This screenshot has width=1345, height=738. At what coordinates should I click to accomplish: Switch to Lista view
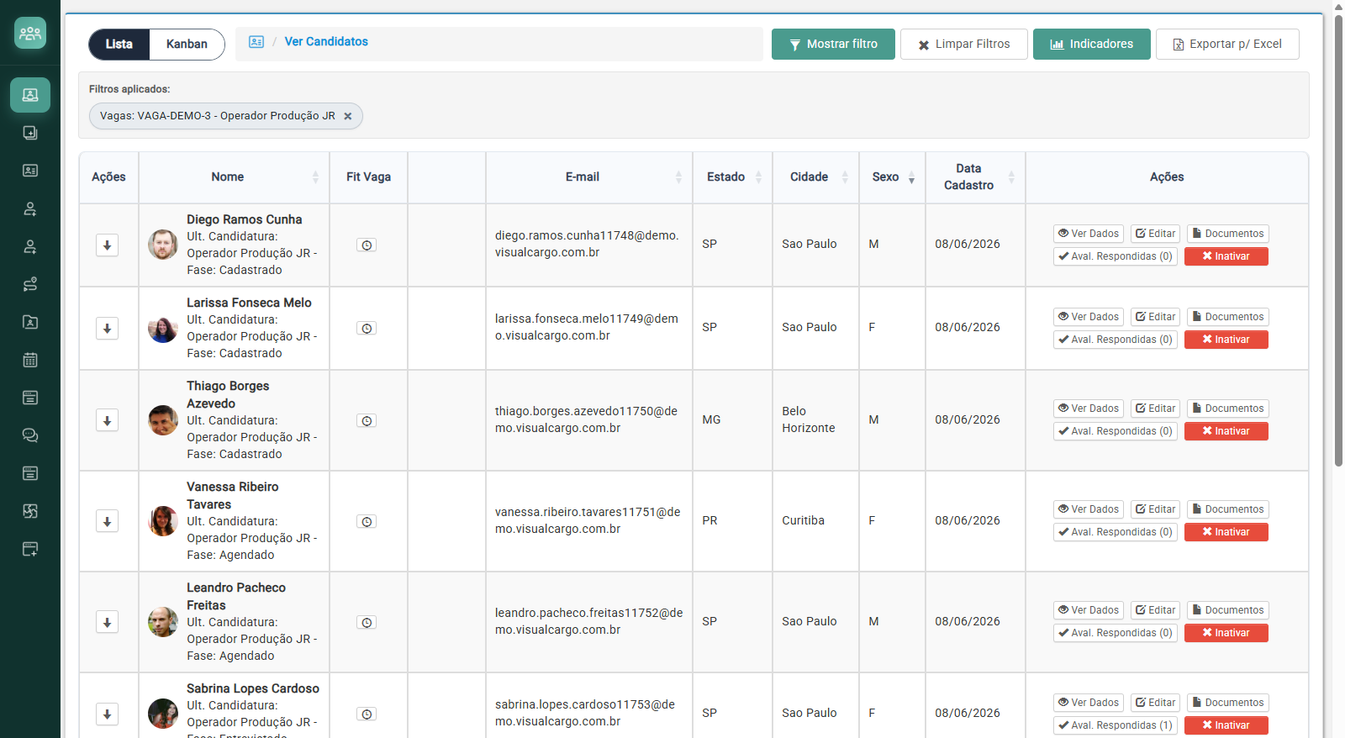tap(119, 45)
